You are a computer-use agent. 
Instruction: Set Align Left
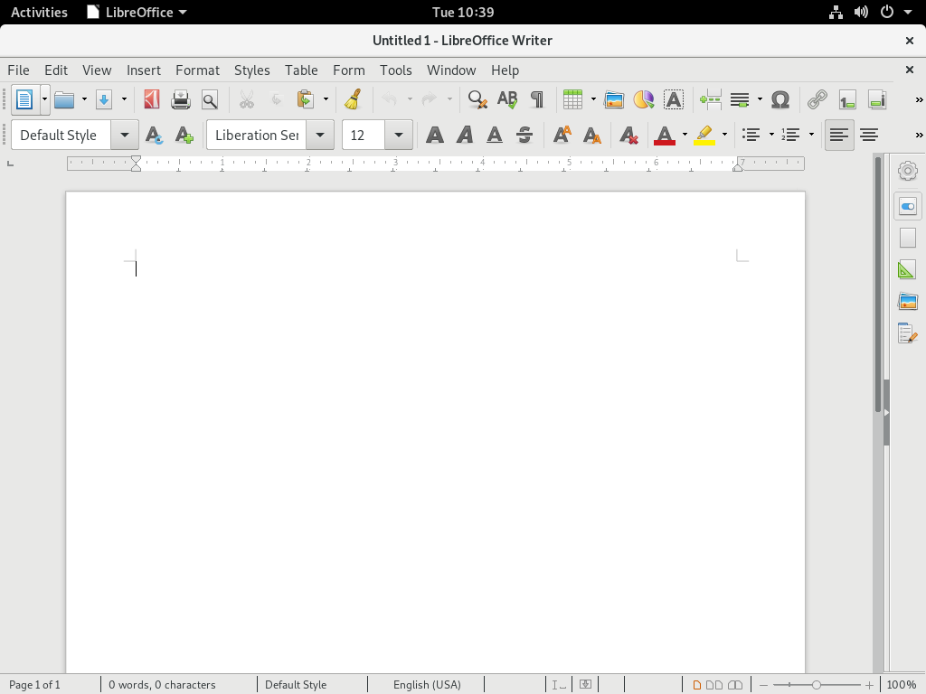(x=839, y=136)
